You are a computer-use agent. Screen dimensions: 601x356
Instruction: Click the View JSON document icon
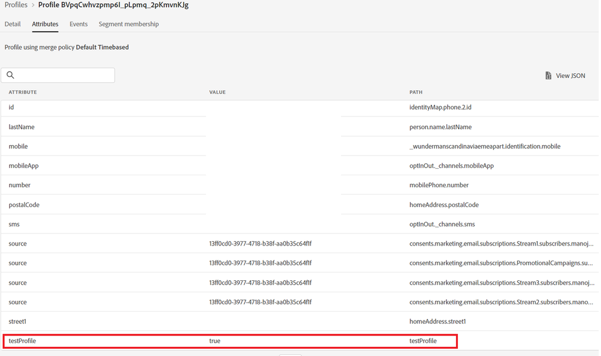click(x=548, y=76)
